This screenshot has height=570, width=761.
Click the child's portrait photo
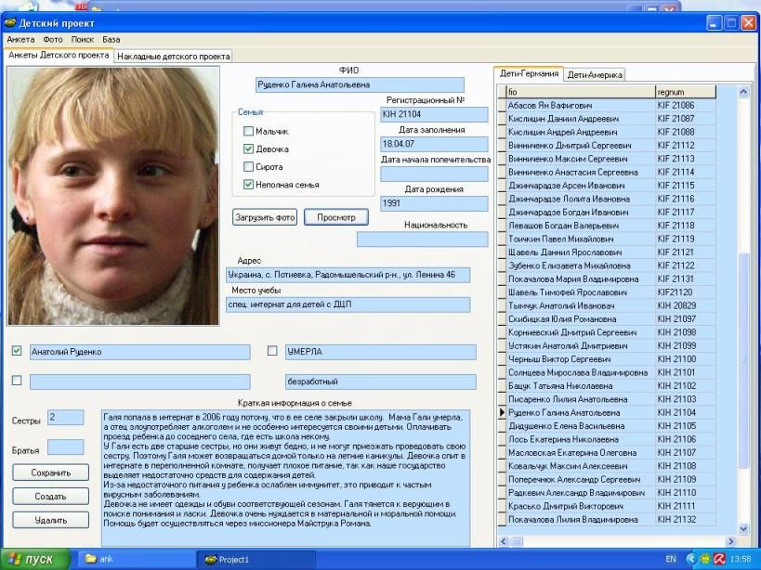click(113, 196)
